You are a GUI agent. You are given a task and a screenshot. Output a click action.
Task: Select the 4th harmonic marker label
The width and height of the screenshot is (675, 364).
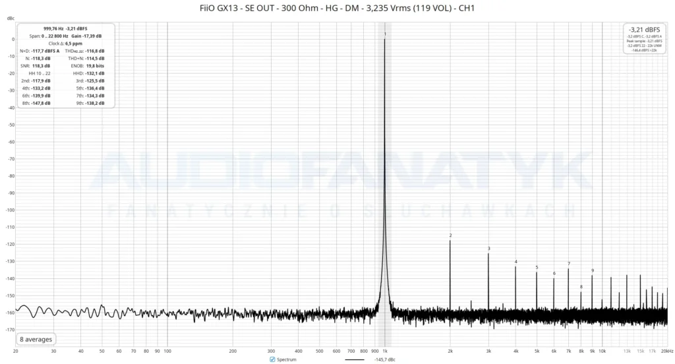tap(515, 262)
